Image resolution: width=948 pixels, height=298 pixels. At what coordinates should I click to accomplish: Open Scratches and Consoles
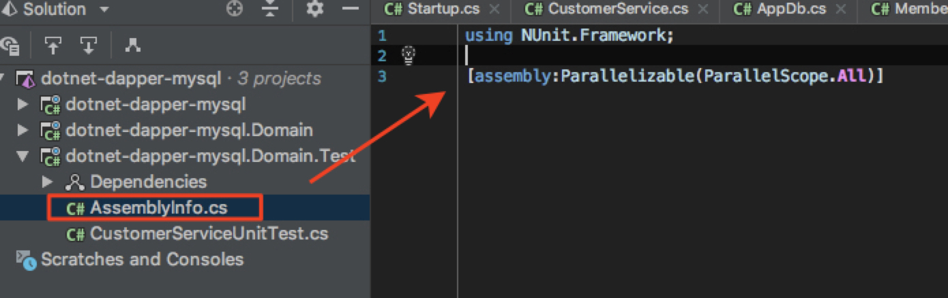[x=142, y=259]
